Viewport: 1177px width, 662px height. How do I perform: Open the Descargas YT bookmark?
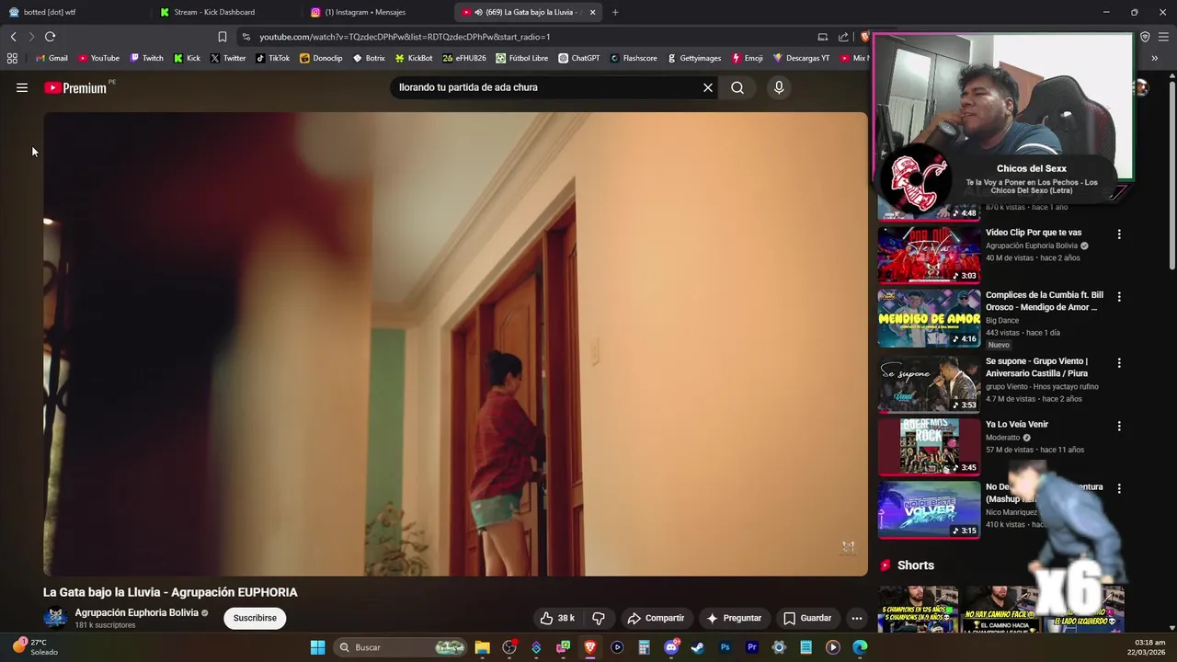click(x=801, y=58)
